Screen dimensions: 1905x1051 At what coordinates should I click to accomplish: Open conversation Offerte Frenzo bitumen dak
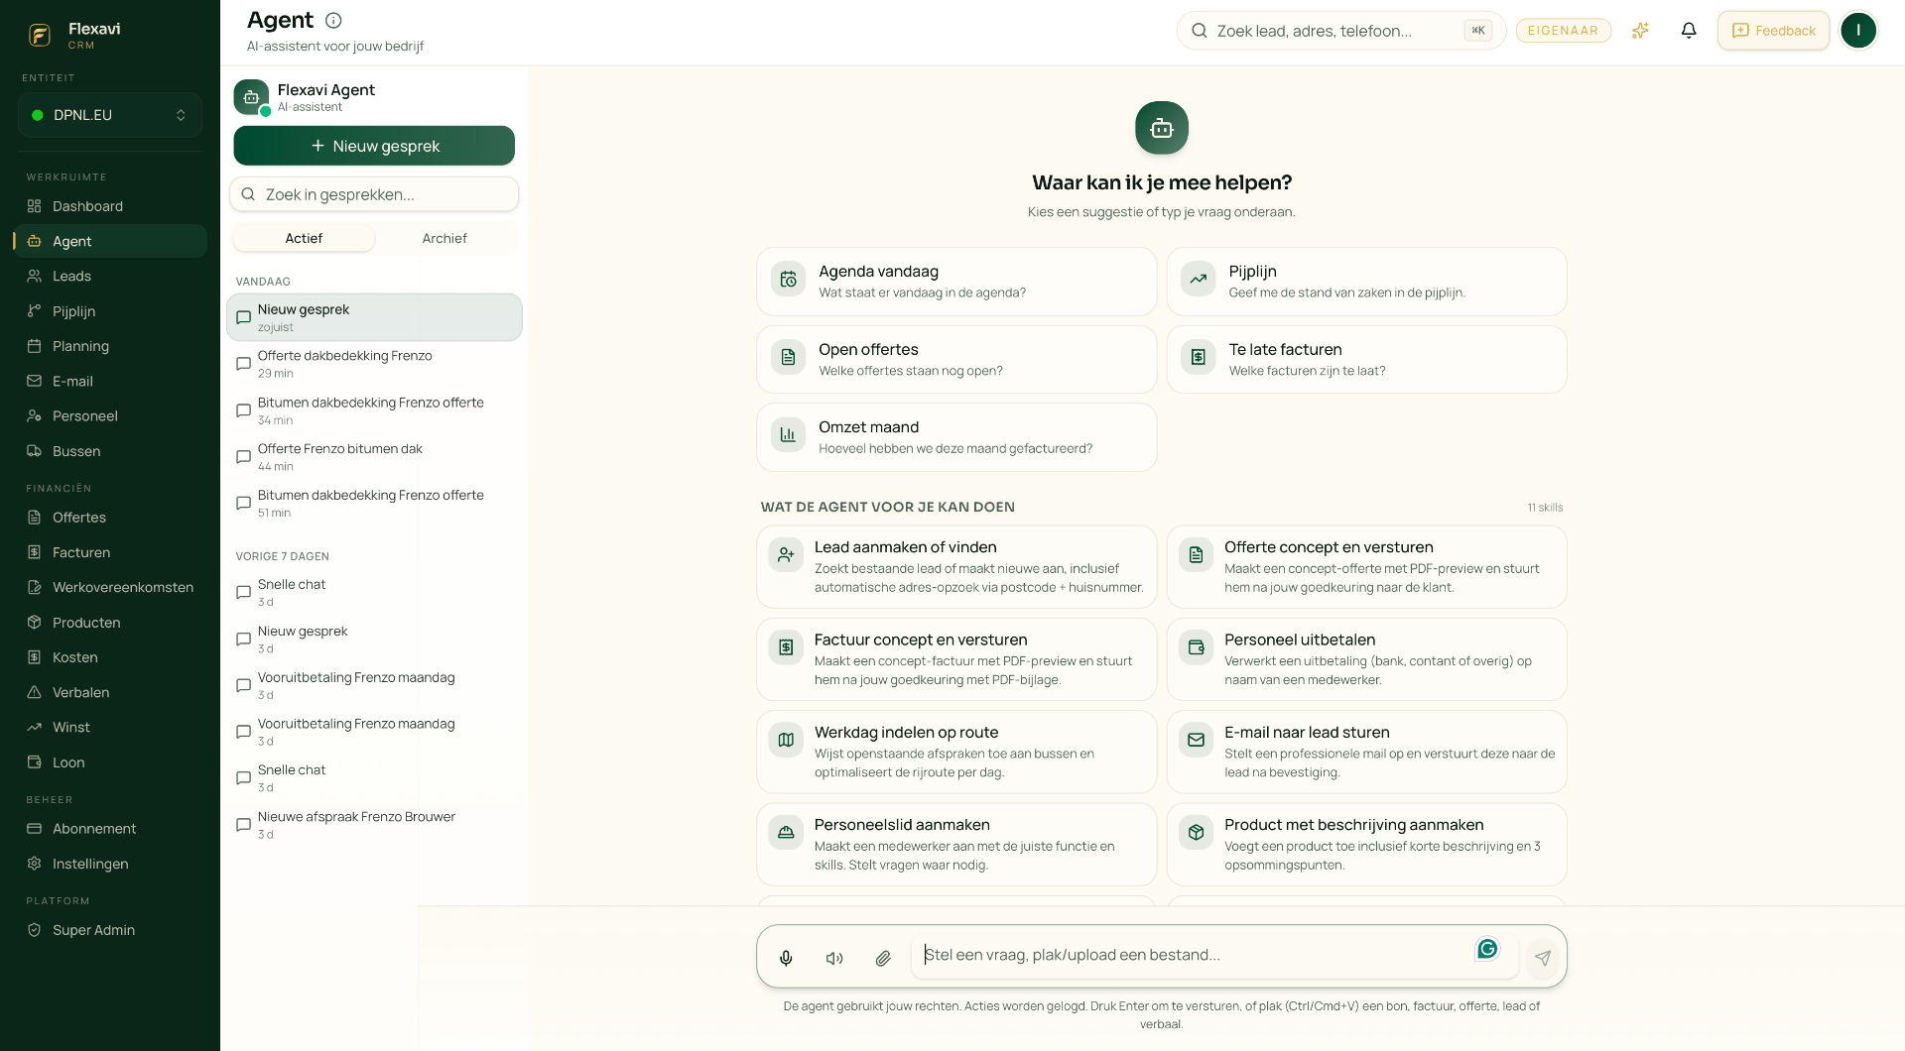click(374, 457)
